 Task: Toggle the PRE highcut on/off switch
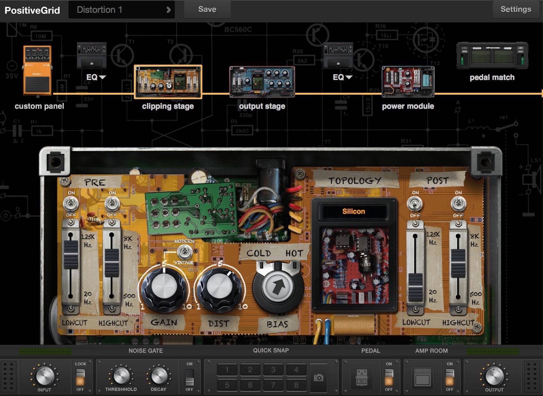click(x=112, y=203)
